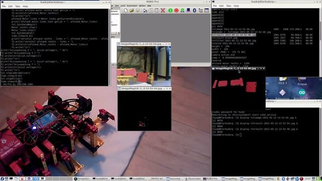Click the Save icon in ROBO Pro toolbar
This screenshot has height=181, width=322.
coord(138,10)
